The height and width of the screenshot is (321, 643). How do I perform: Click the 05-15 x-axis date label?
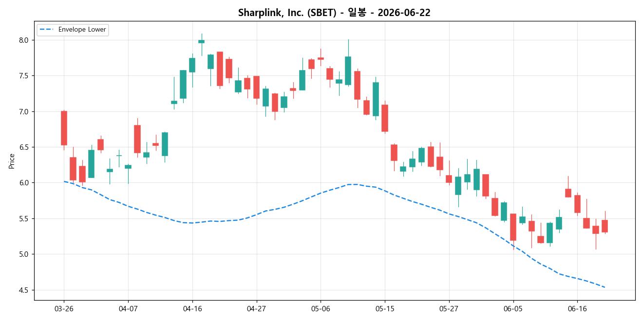[385, 309]
